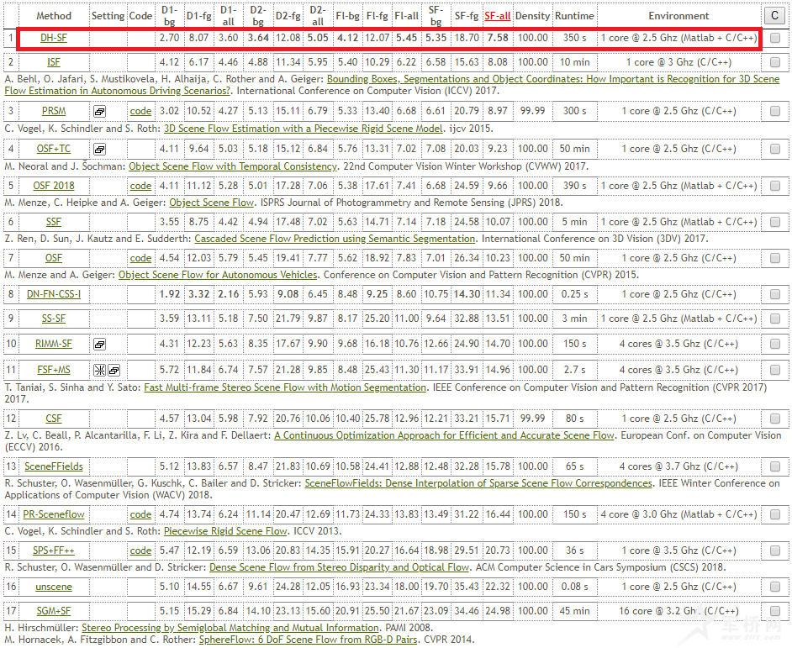Open the code link in the CSF row
This screenshot has height=648, width=792.
click(141, 418)
